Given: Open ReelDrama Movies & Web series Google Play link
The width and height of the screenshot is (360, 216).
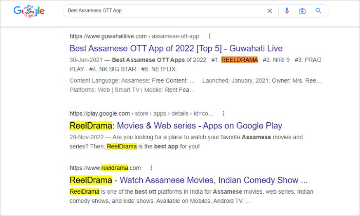Looking at the screenshot, I should coord(176,126).
